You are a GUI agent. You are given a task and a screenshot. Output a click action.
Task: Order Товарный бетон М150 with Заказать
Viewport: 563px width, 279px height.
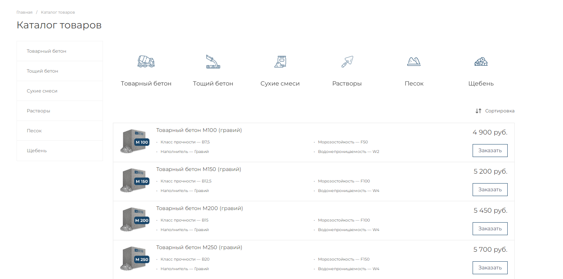pyautogui.click(x=490, y=189)
